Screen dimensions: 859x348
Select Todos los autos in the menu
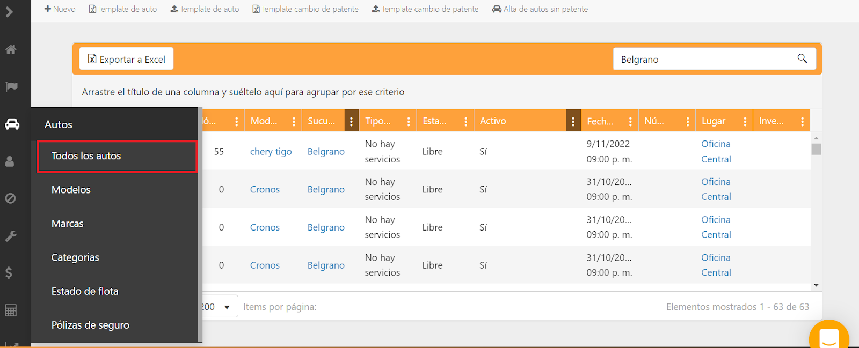[x=117, y=156]
